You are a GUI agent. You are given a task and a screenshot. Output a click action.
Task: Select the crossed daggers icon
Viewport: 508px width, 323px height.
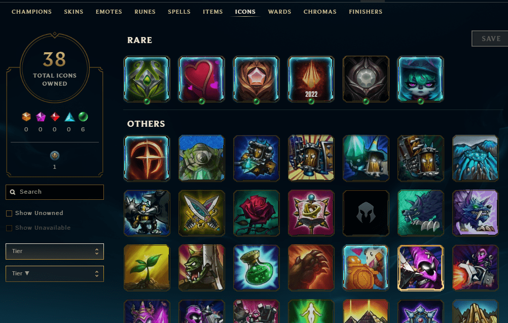201,213
